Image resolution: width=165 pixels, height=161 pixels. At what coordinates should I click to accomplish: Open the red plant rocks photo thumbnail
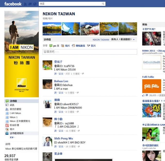pyautogui.click(x=90, y=29)
